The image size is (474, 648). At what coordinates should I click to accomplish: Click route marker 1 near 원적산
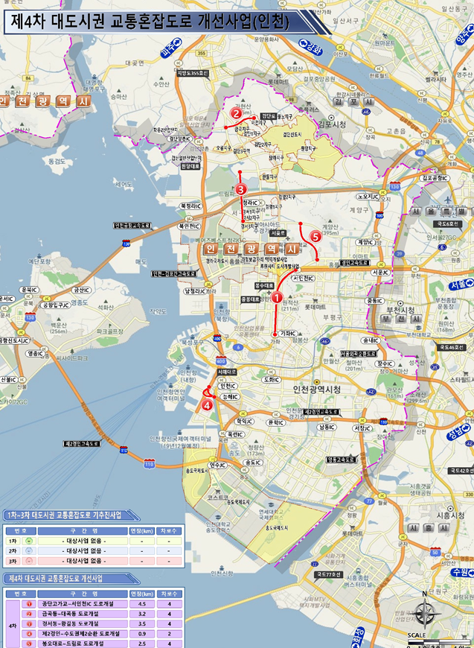[x=277, y=296]
